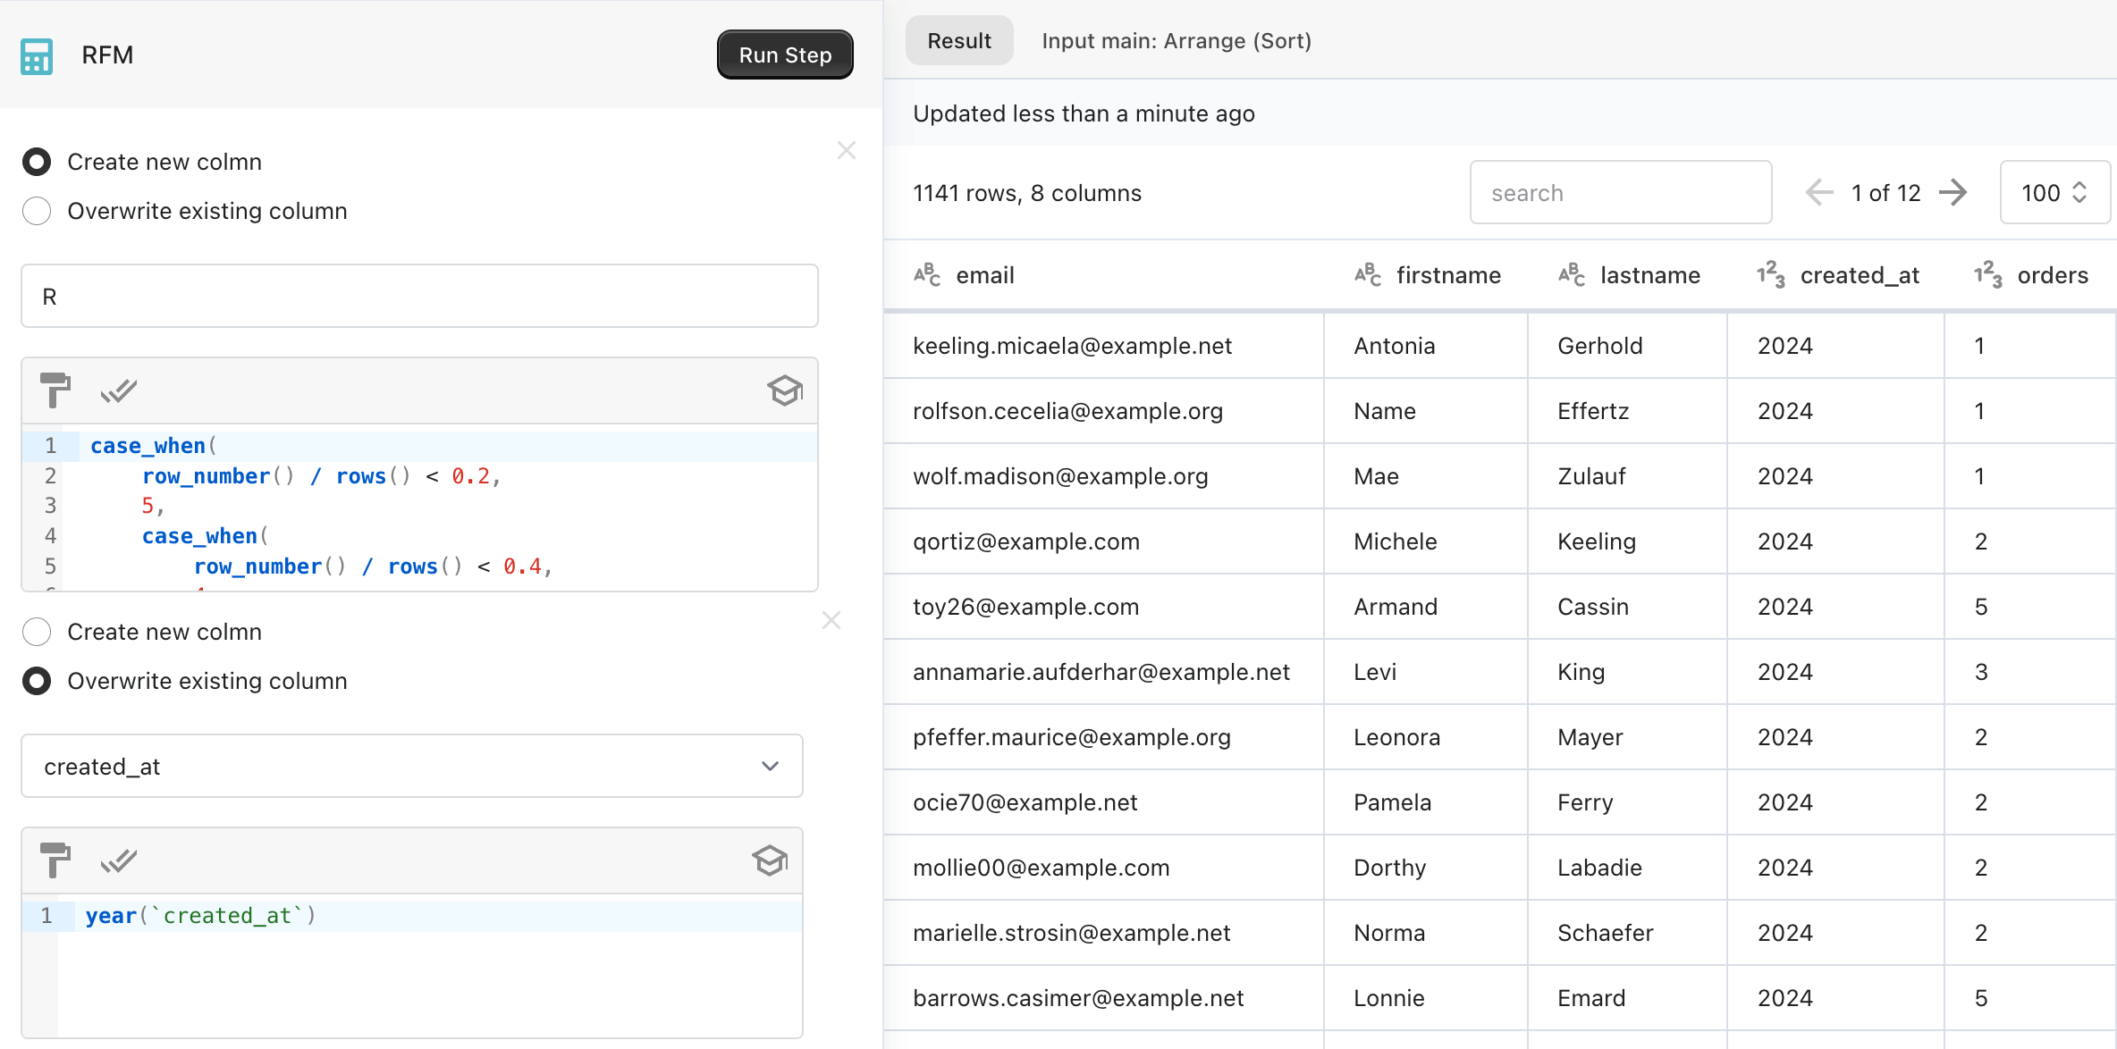Click the checkmark/validate icon first formula
The height and width of the screenshot is (1049, 2117).
[x=117, y=393]
